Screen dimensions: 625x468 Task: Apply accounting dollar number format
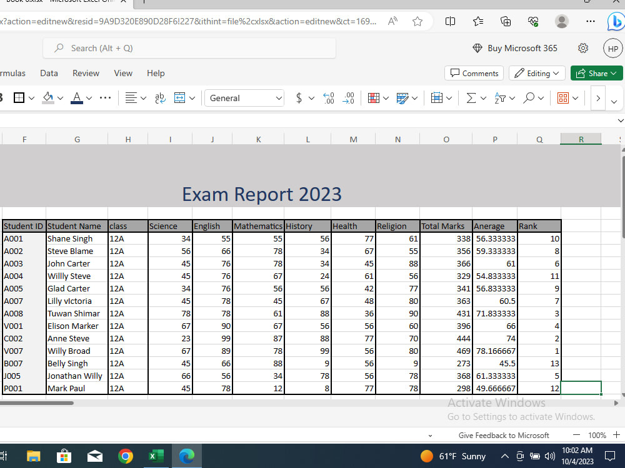tap(299, 98)
